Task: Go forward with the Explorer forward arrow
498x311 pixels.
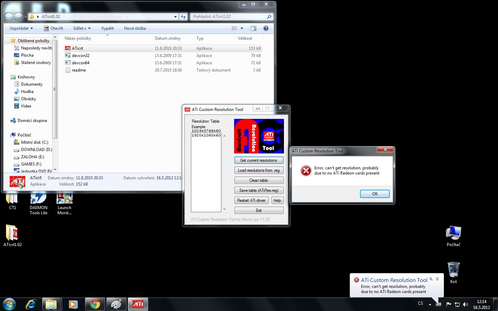Action: [x=18, y=17]
